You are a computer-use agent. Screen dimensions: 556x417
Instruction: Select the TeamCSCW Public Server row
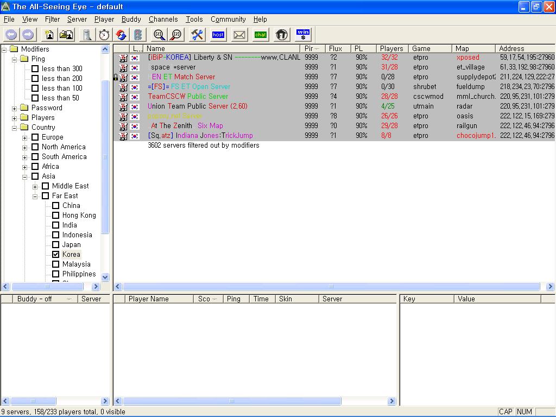pyautogui.click(x=188, y=97)
